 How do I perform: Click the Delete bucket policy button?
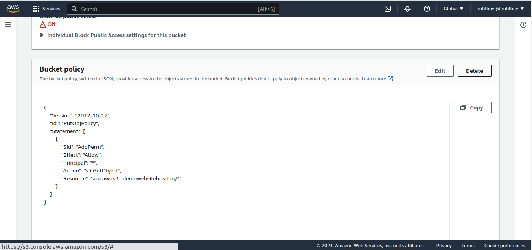coord(475,71)
